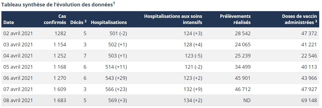This screenshot has width=322, height=108.
Task: Open footnote 3 beside Doses de vaccin administrées
Action: point(316,21)
